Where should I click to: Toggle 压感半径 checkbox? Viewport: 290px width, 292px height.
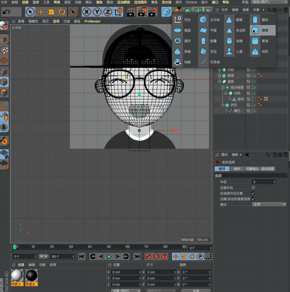[x=253, y=188]
